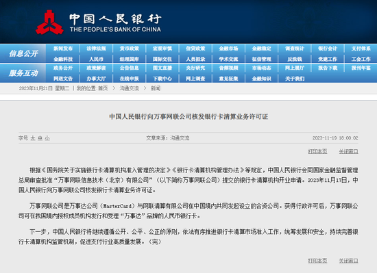Screen dimensions: 377x273
Task: Go to 市场动态 section
Action: point(262,68)
